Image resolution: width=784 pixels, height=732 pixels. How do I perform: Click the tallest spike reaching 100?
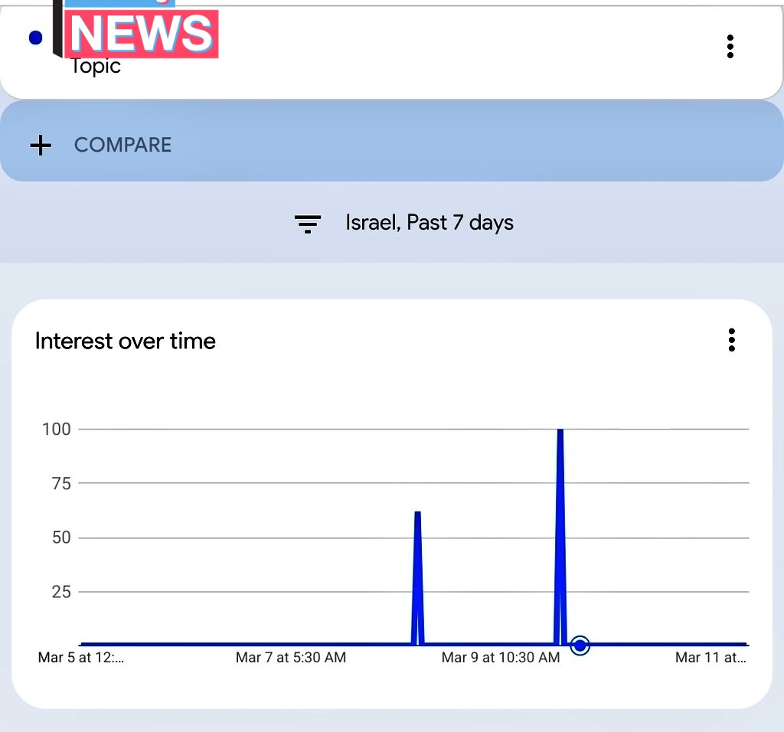pyautogui.click(x=560, y=536)
